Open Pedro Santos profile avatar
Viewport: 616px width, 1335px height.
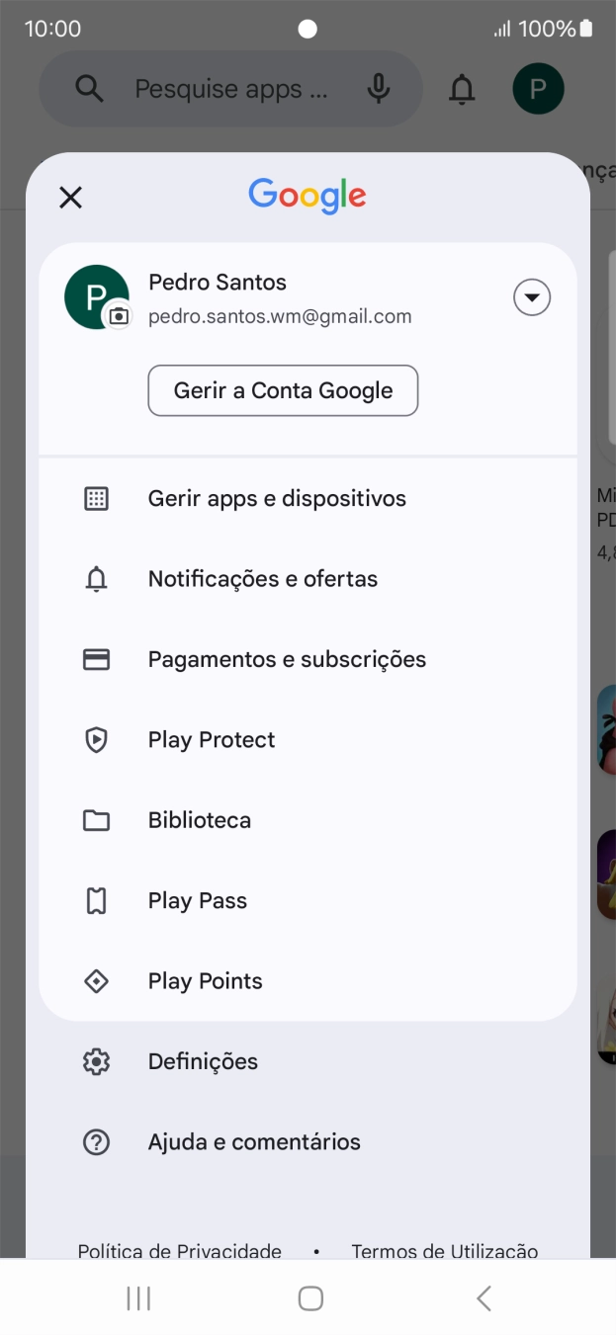click(x=95, y=294)
